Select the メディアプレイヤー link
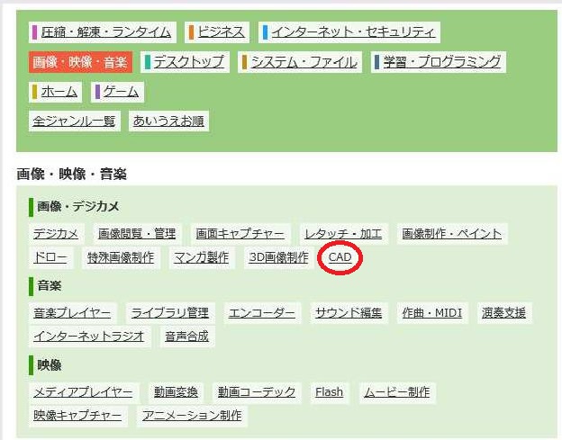Screen dimensions: 562x440 pyautogui.click(x=83, y=392)
